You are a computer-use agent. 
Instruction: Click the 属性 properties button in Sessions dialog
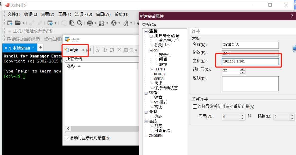(131, 50)
